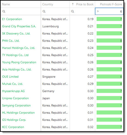Screen dimensions: 127x135
Task: Open Grand City Properties S.A. link
Action: coord(19,26)
